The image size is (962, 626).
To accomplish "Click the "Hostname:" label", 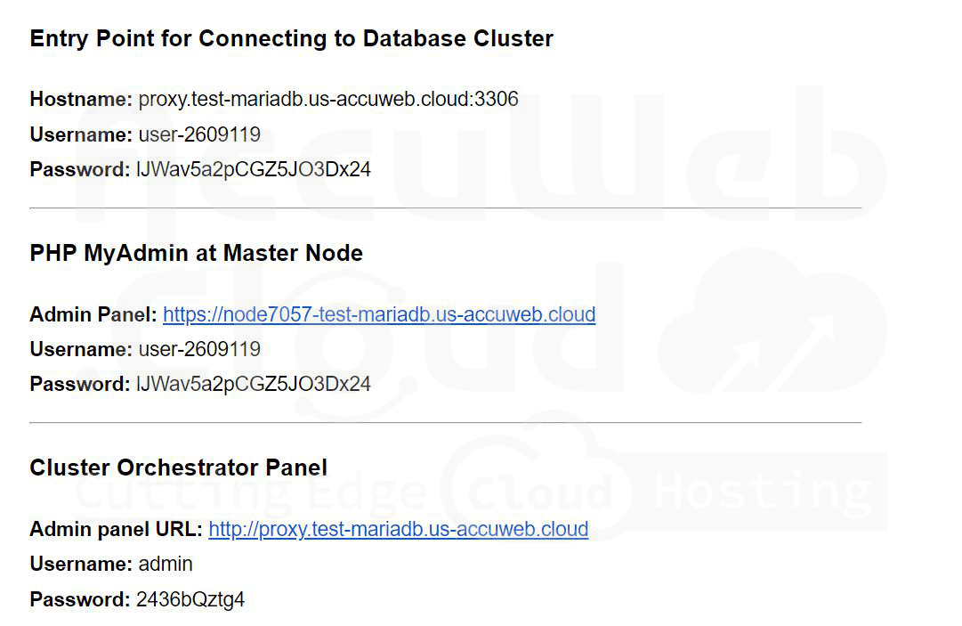I will click(81, 99).
